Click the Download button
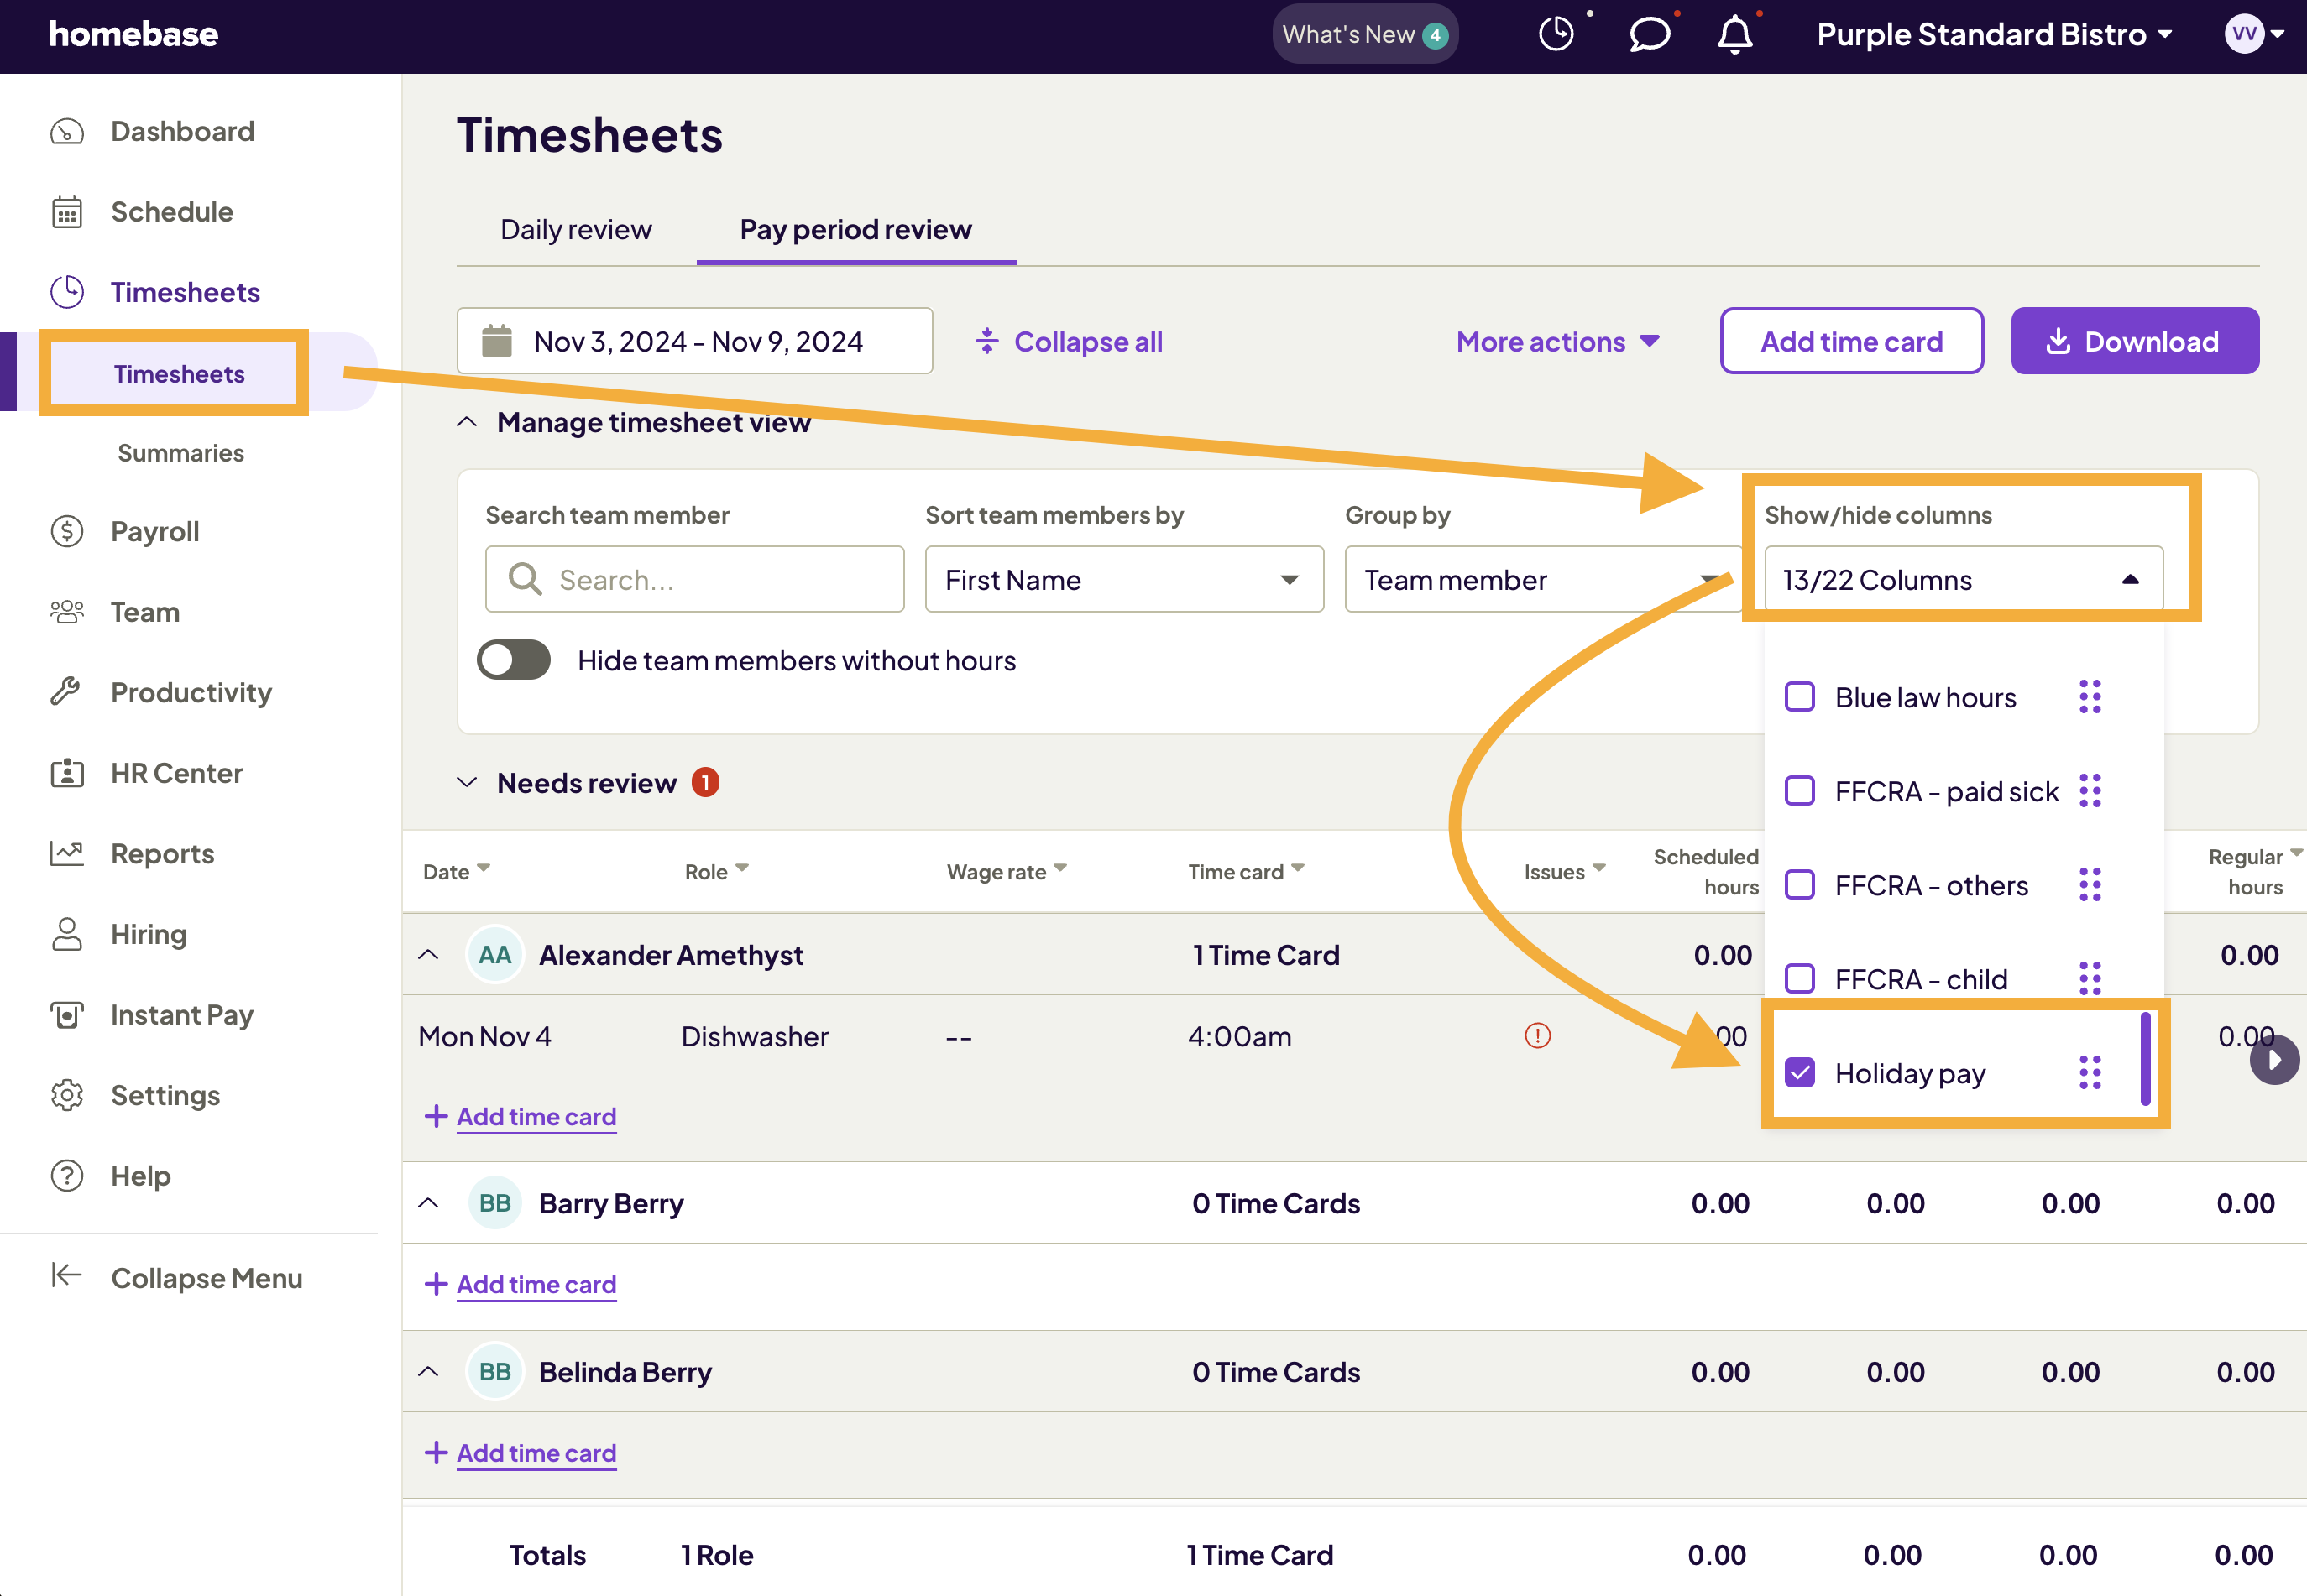Image resolution: width=2307 pixels, height=1596 pixels. [2134, 342]
